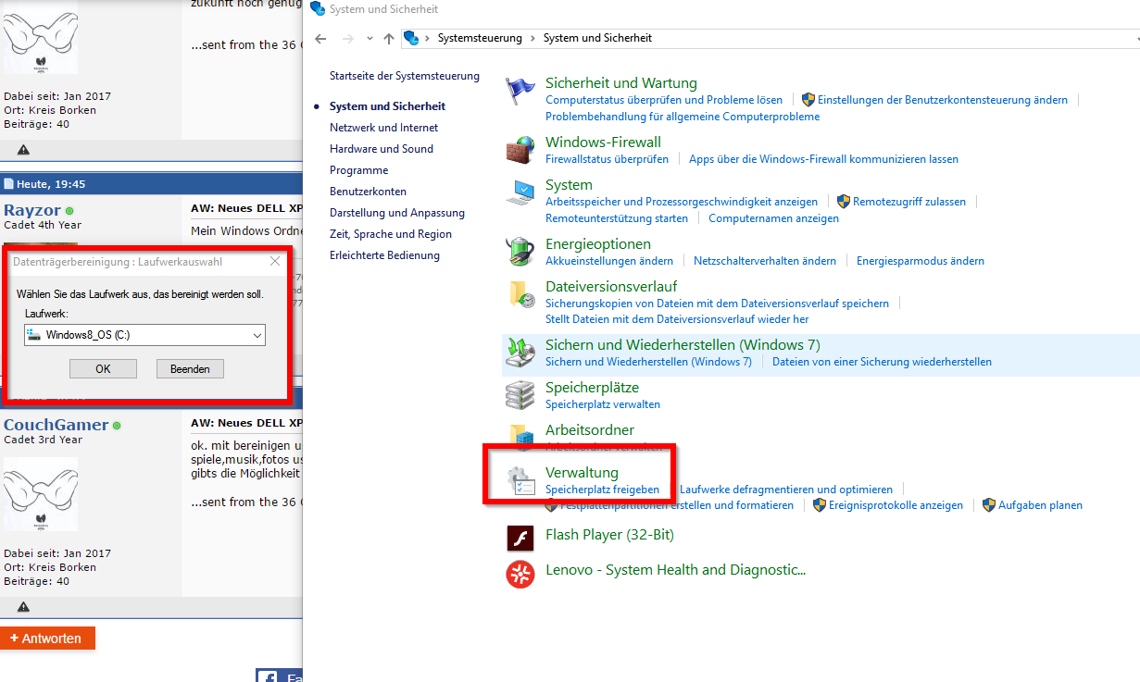This screenshot has width=1140, height=682.
Task: Click CouchGamer's avatar image
Action: (41, 494)
